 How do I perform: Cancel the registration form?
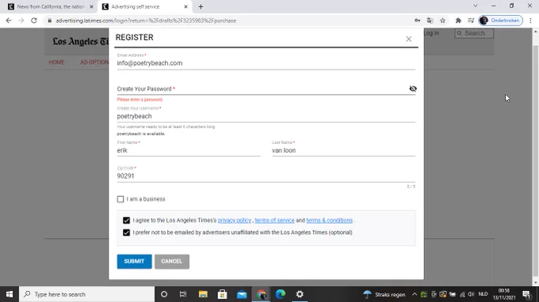tap(171, 262)
